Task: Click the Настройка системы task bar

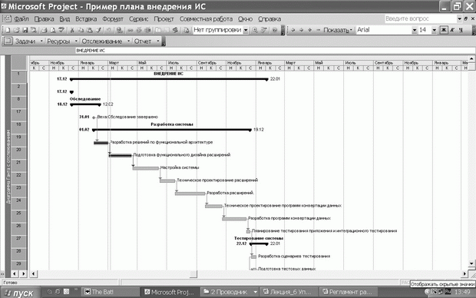Action: pos(146,168)
